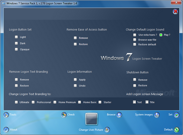Open System images disc icon
Viewport: 183px width, 135px height.
pyautogui.click(x=157, y=115)
